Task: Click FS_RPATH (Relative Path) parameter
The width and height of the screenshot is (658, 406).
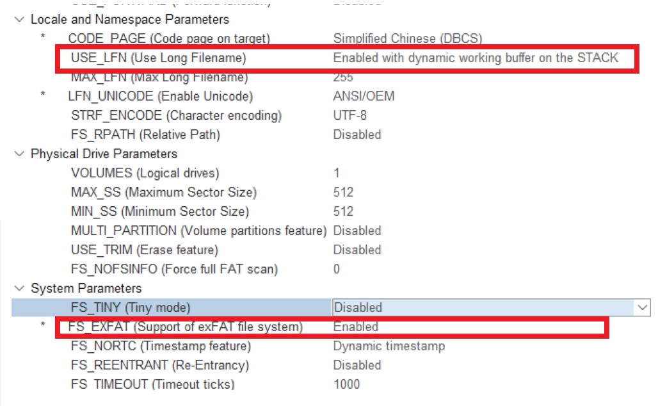Action: pyautogui.click(x=145, y=135)
